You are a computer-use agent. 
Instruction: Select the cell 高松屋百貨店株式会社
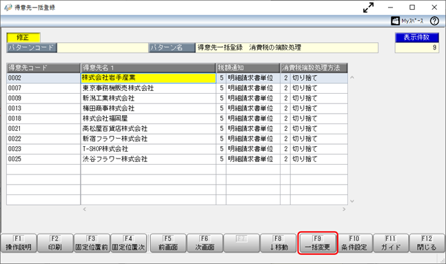pos(148,129)
